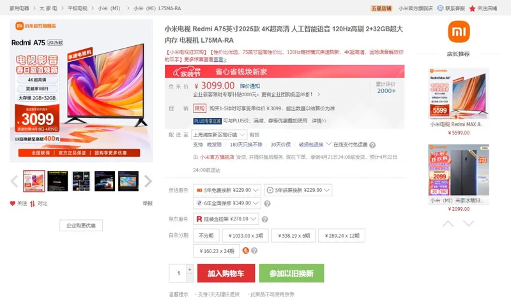Click 降价通知 link
511x304 pixels.
coord(250,86)
